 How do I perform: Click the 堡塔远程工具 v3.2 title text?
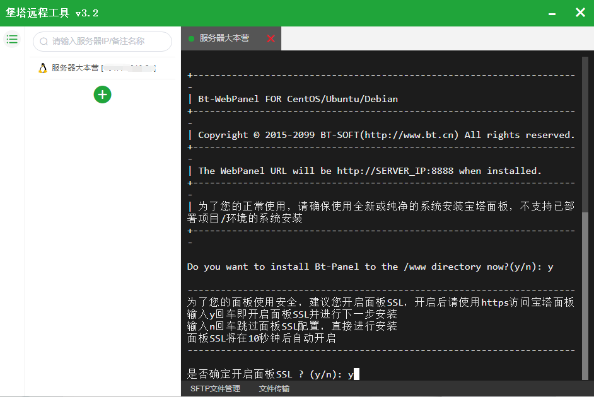52,13
